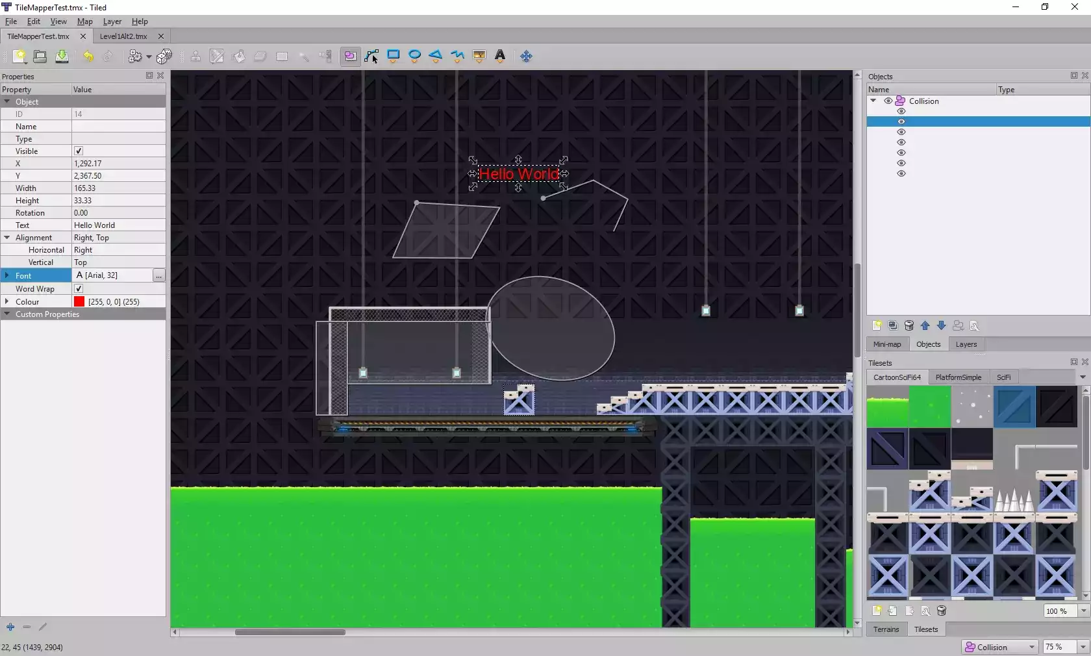This screenshot has height=656, width=1091.
Task: Select the Insert Text tool
Action: (x=500, y=57)
